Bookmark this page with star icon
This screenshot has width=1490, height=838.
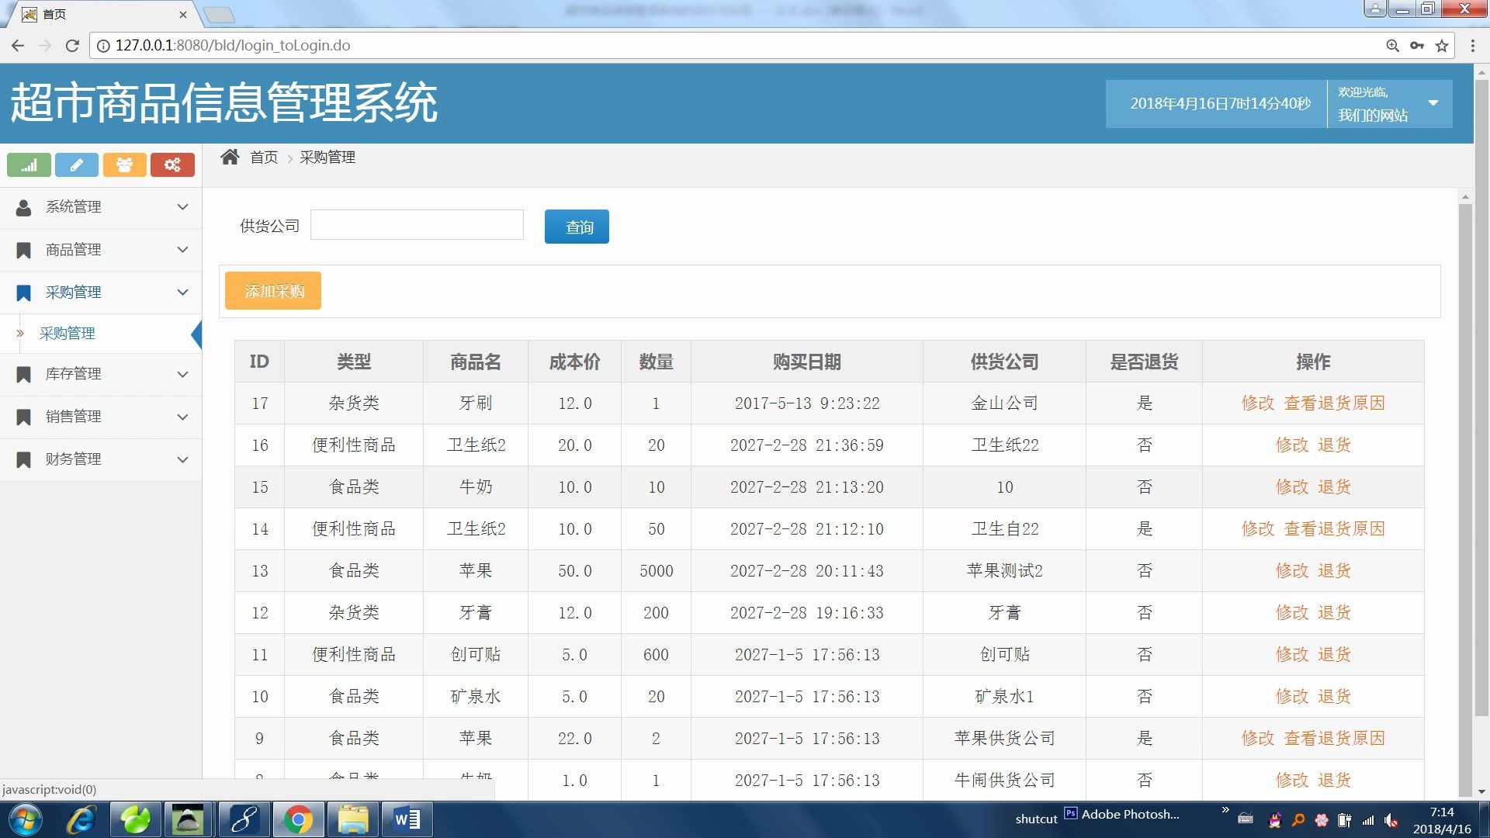1442,46
